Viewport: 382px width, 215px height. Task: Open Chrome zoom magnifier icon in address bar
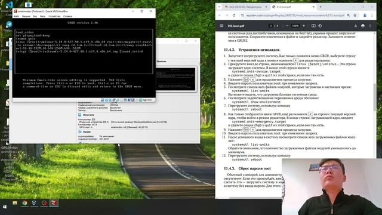(x=349, y=15)
